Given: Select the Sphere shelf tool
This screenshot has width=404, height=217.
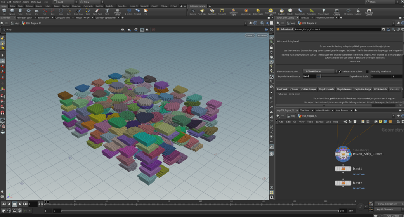Looking at the screenshot, I should tap(12, 11).
